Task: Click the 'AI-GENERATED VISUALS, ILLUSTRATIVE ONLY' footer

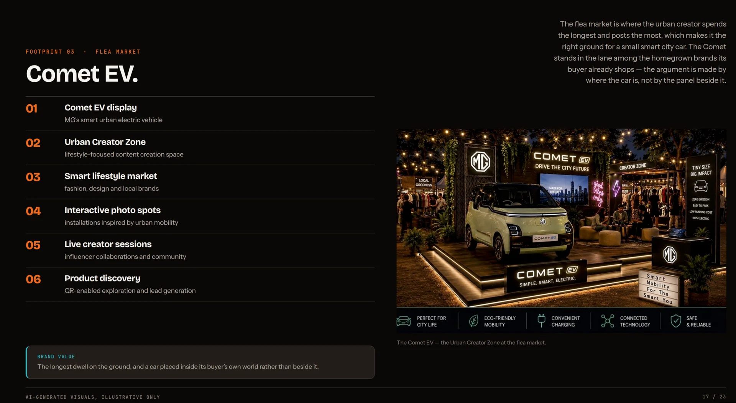Action: pyautogui.click(x=93, y=397)
